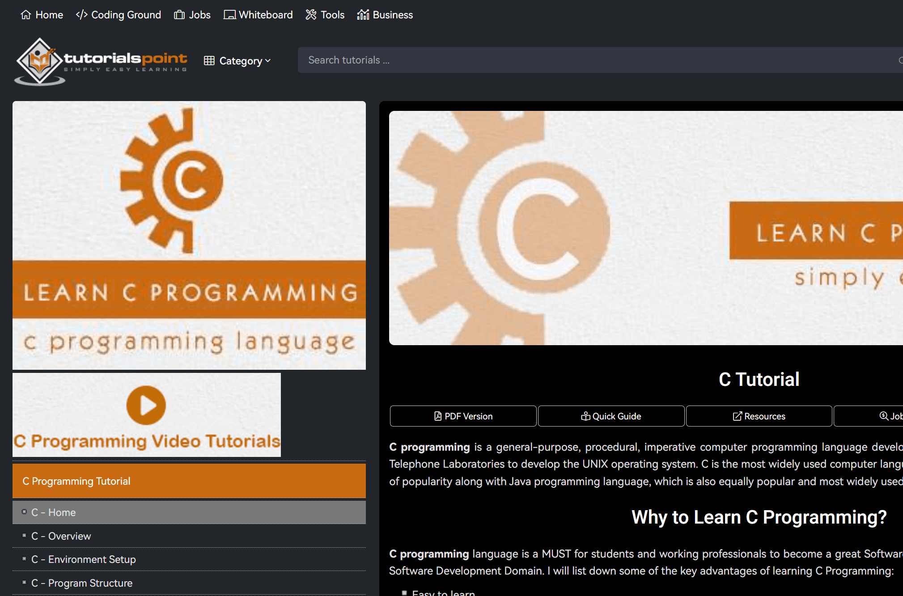903x596 pixels.
Task: Click in the Search tutorials field
Action: click(x=581, y=60)
